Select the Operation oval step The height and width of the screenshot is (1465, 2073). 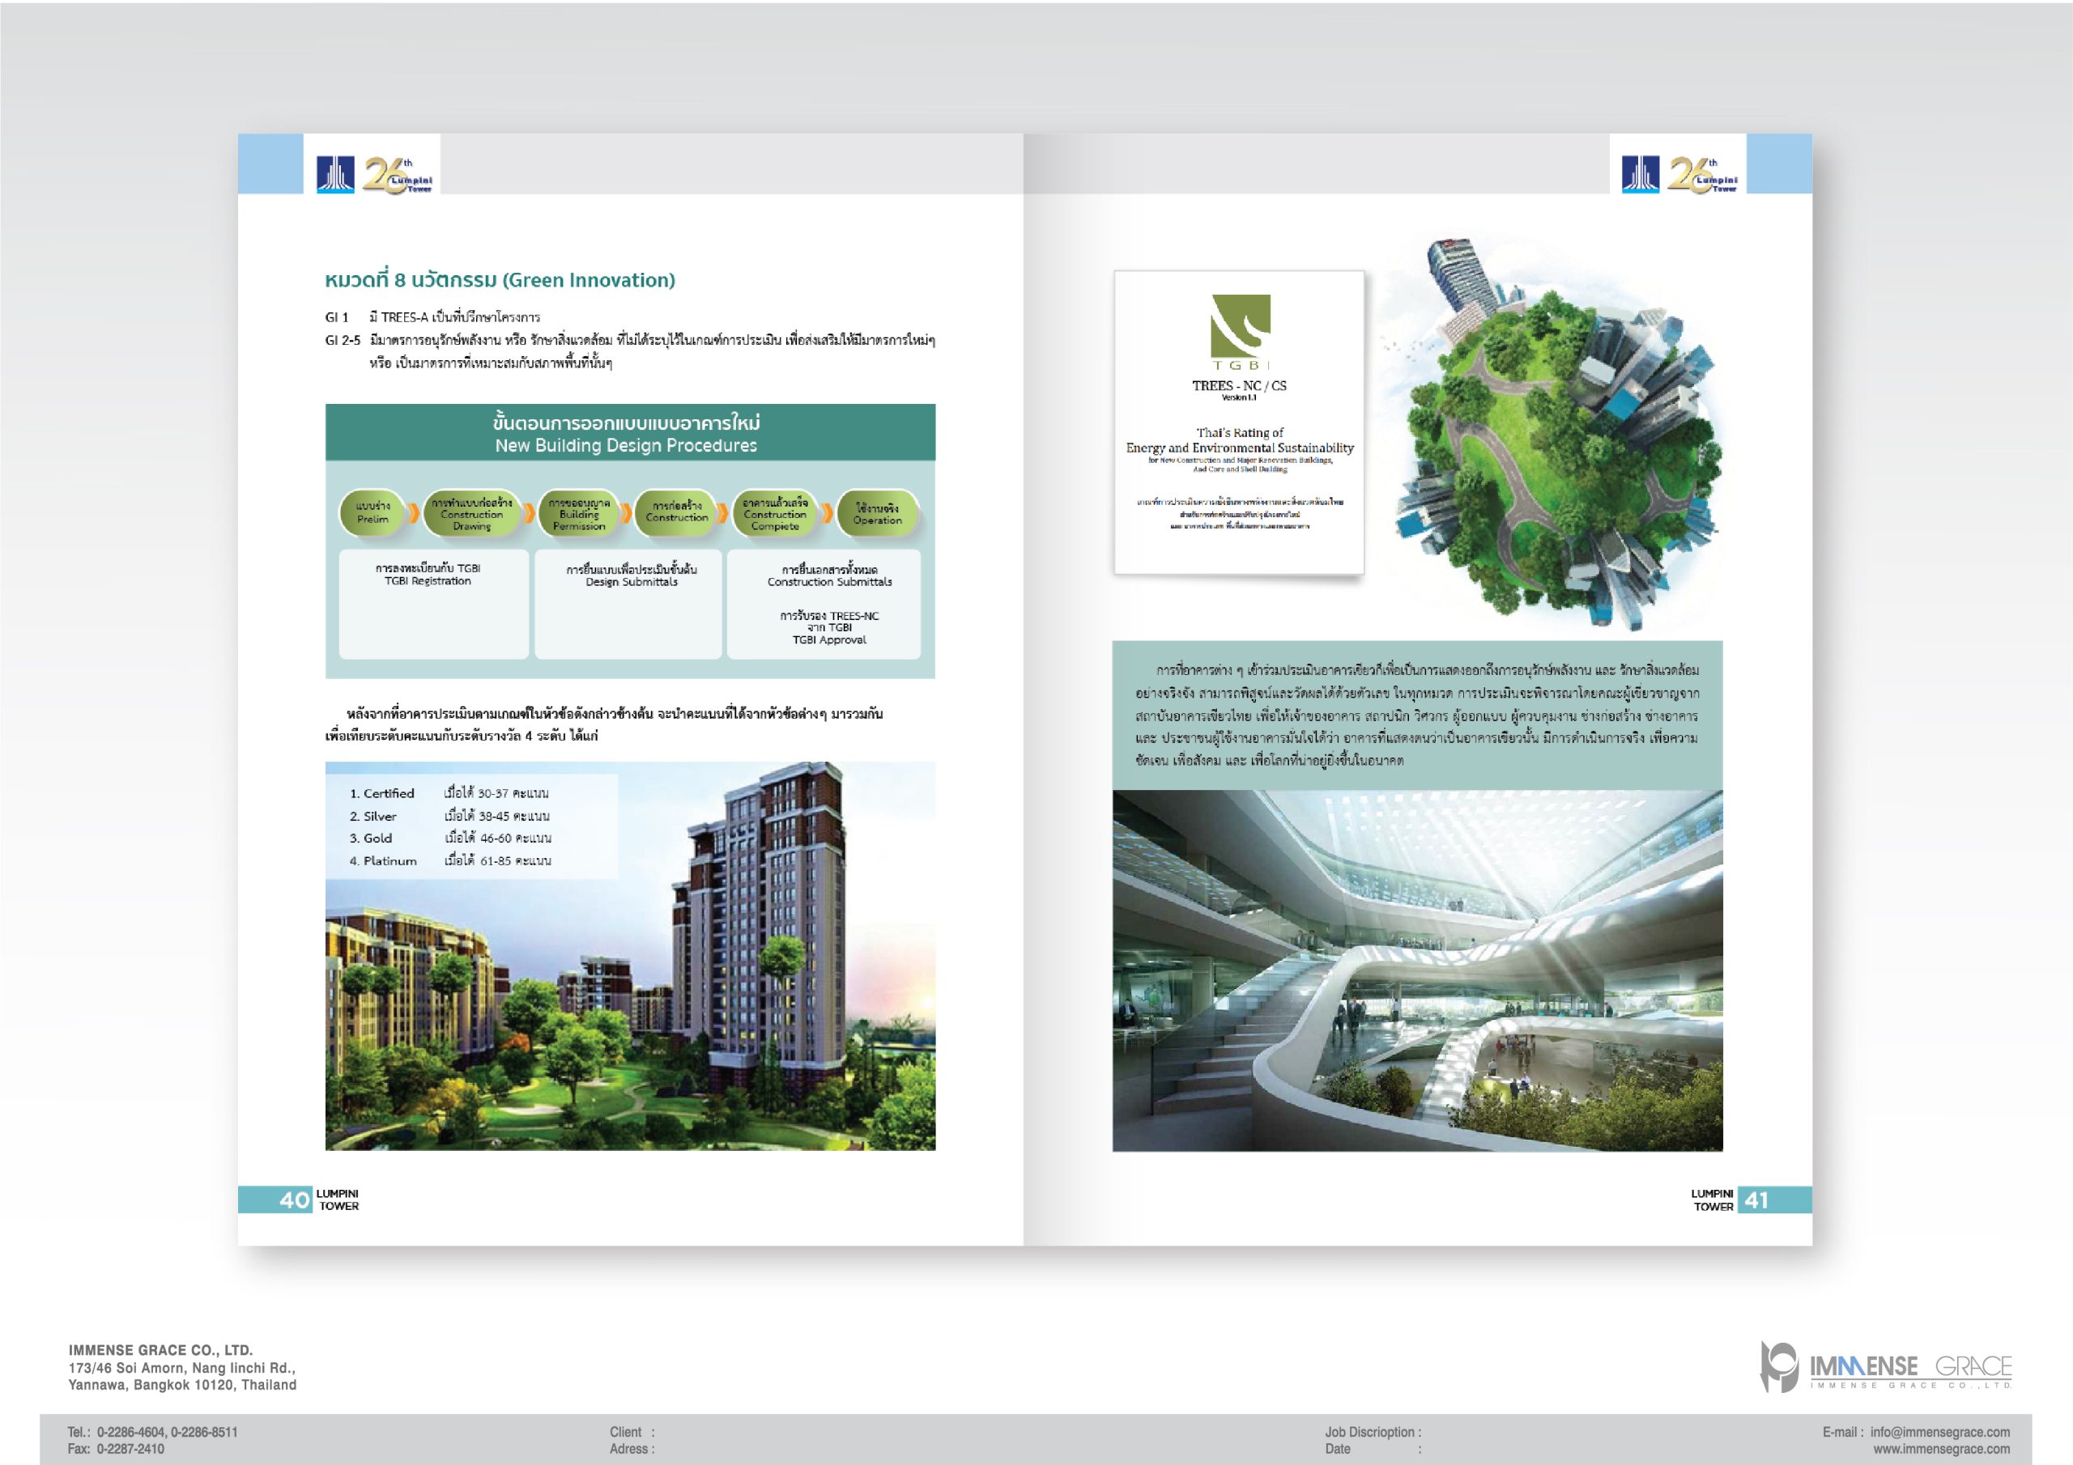pos(877,512)
